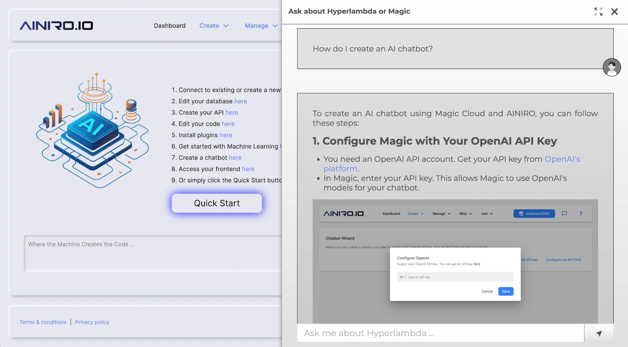Expand the Create dropdown menu
The image size is (628, 347).
pos(214,25)
